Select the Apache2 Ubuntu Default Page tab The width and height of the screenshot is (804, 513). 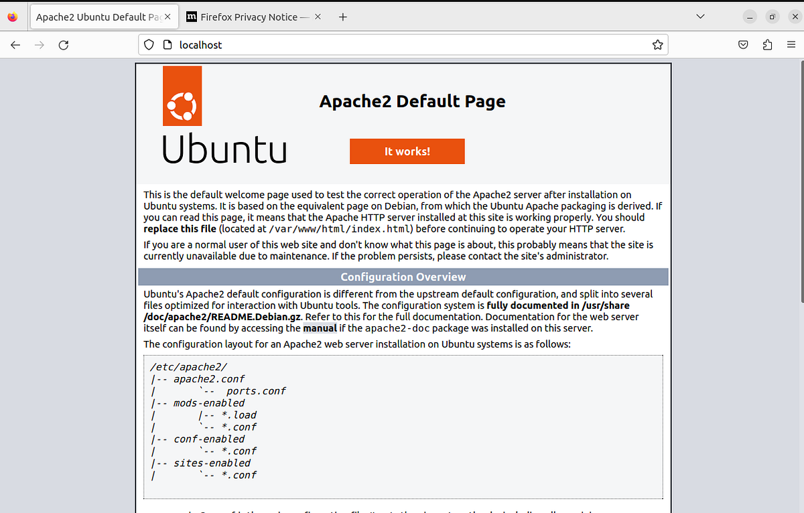99,16
